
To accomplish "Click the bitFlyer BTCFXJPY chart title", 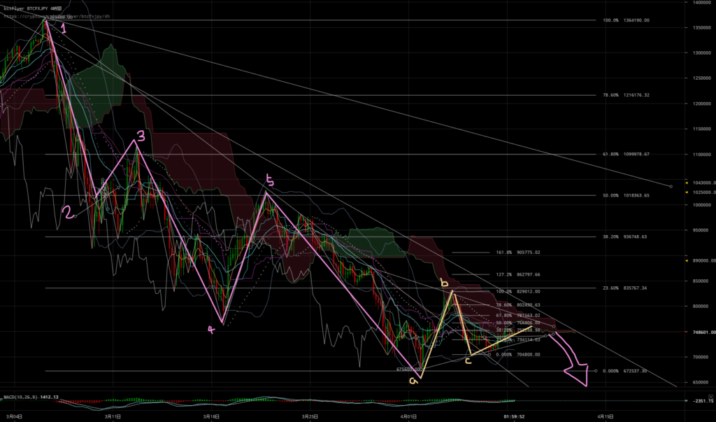I will point(31,8).
